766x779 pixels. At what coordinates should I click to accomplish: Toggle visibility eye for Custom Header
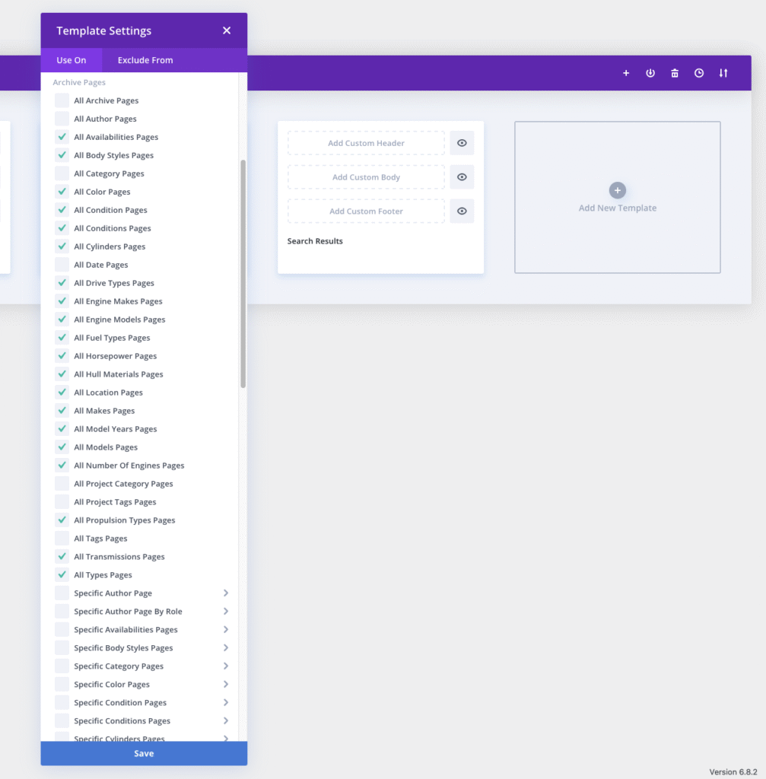pyautogui.click(x=462, y=143)
